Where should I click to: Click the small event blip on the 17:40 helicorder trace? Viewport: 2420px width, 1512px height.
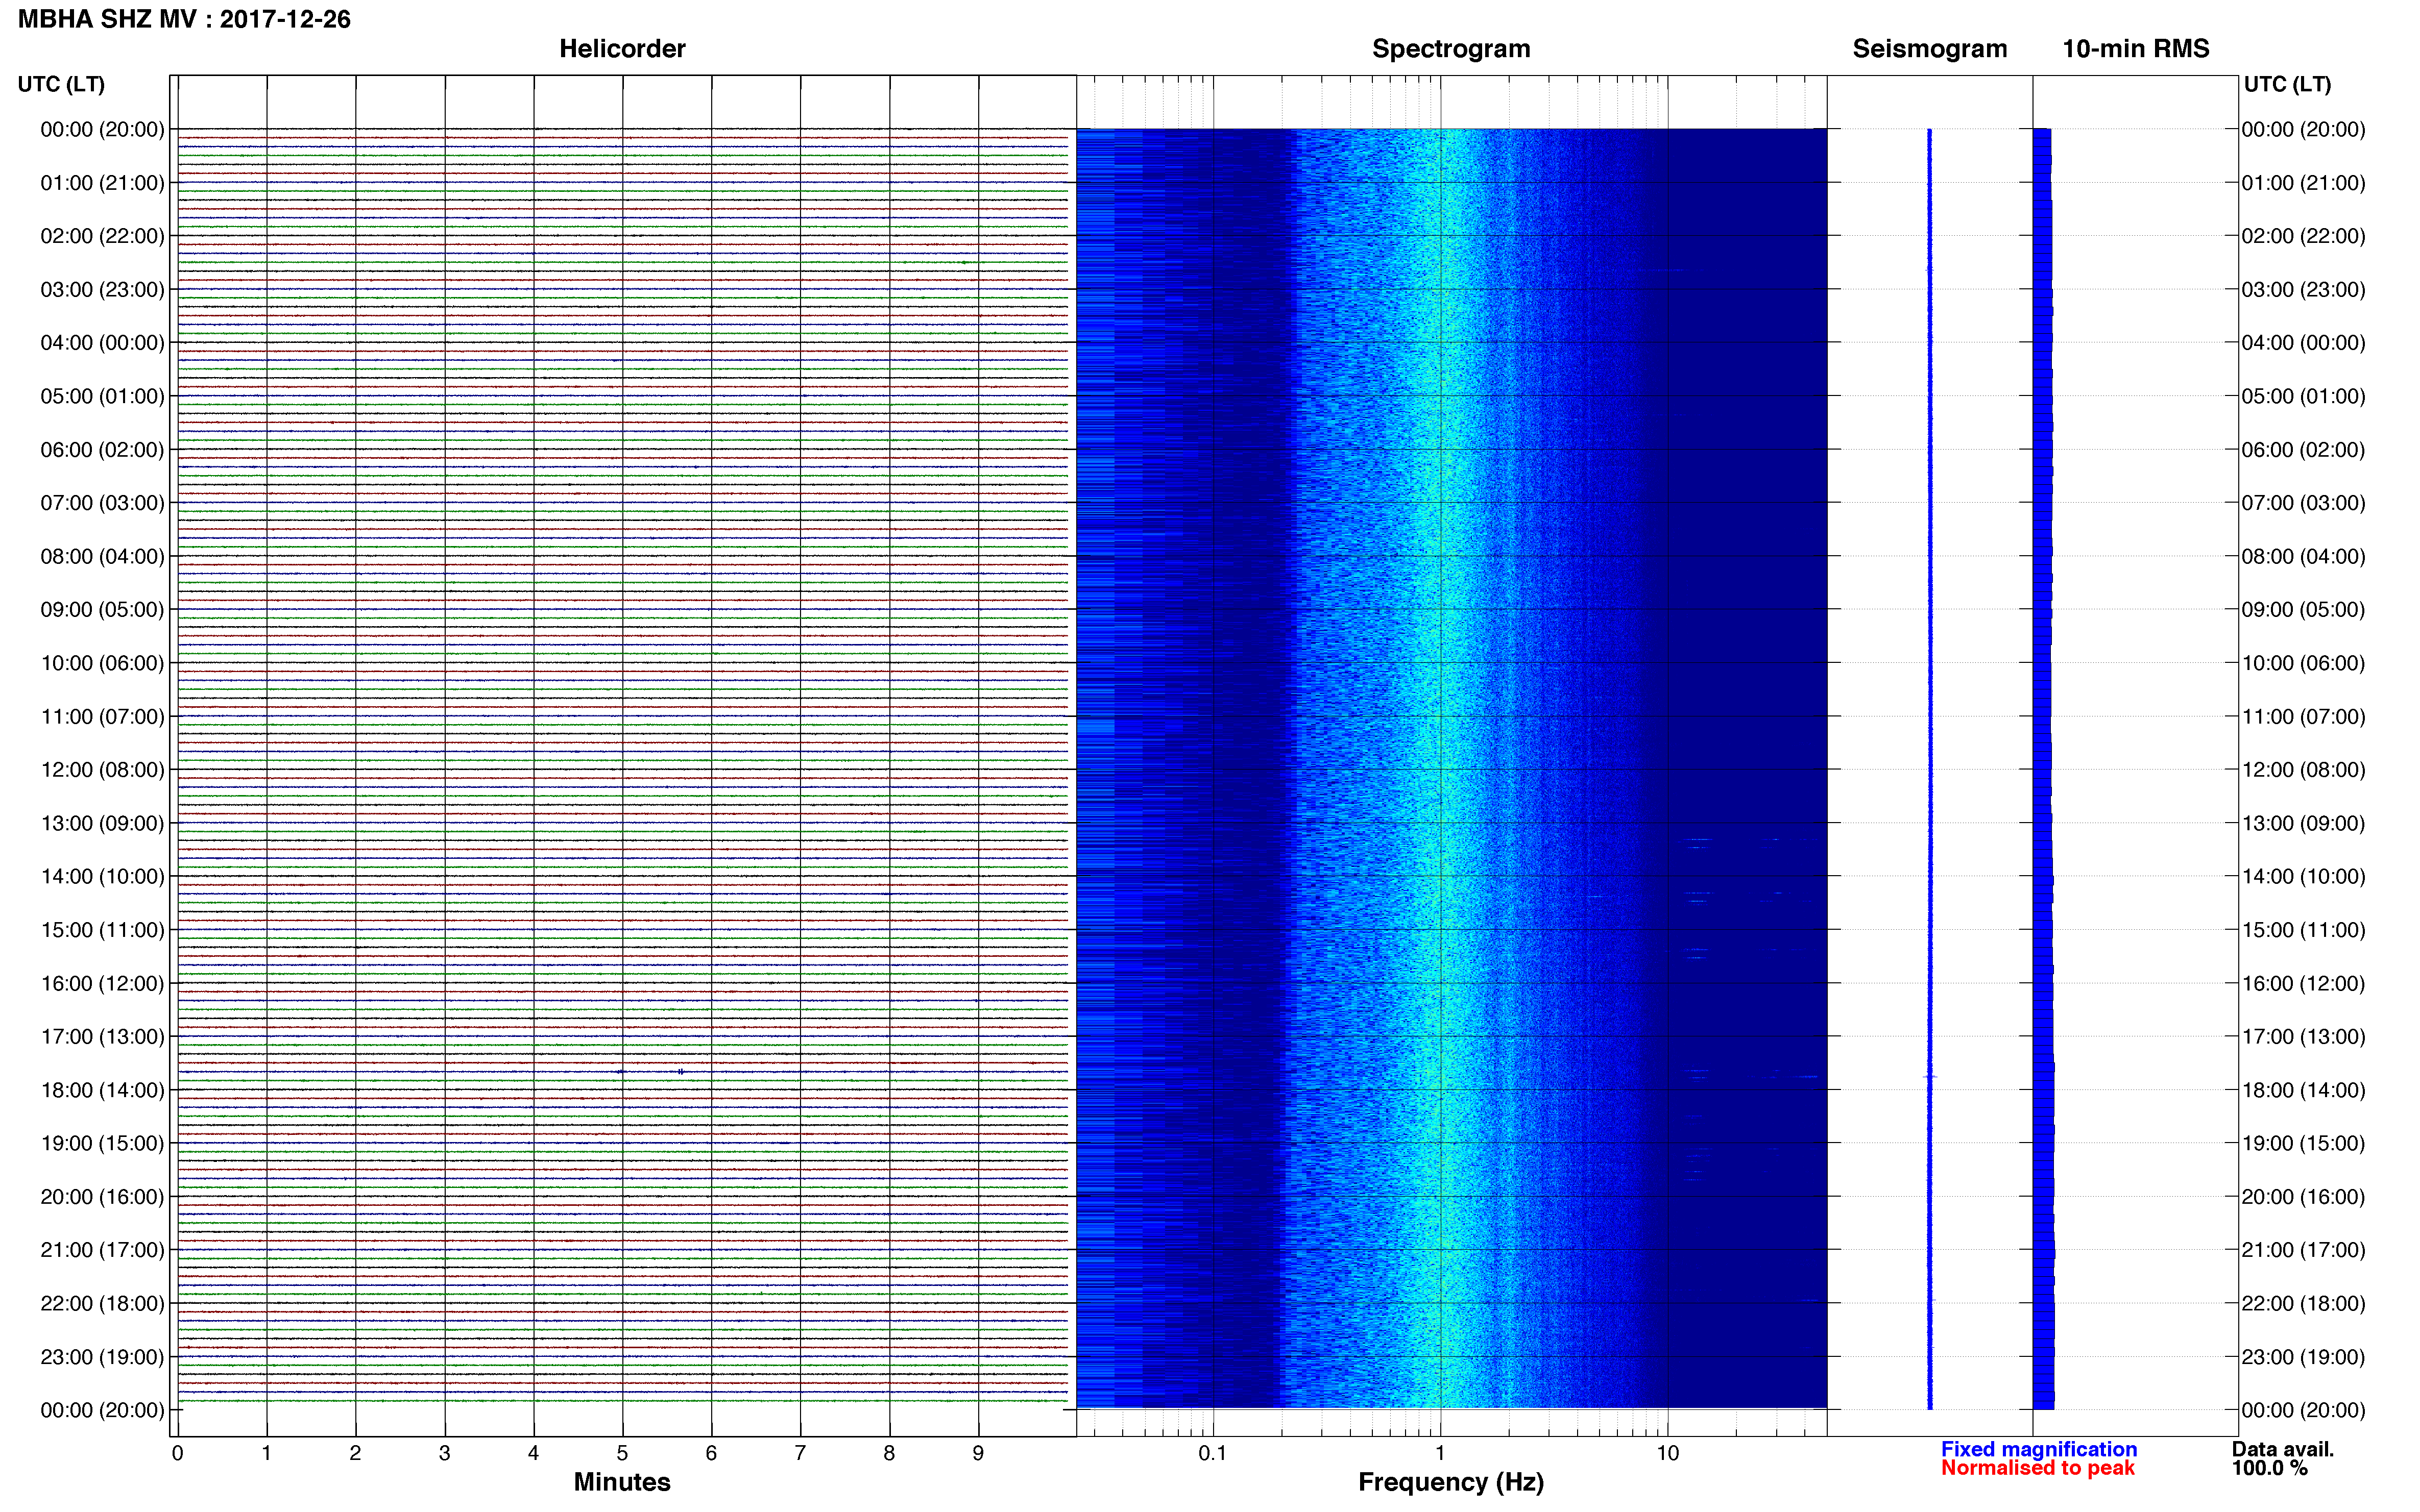pyautogui.click(x=680, y=1072)
